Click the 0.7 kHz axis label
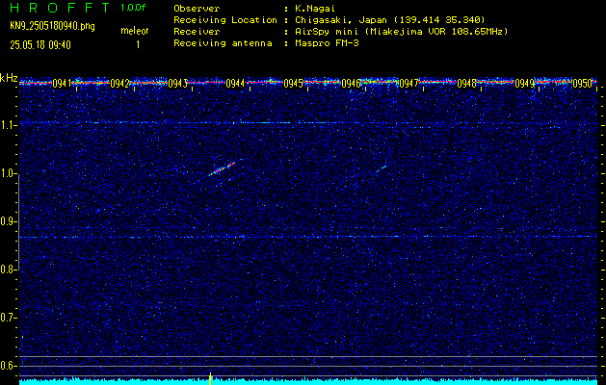Image resolution: width=606 pixels, height=385 pixels. pos(8,318)
